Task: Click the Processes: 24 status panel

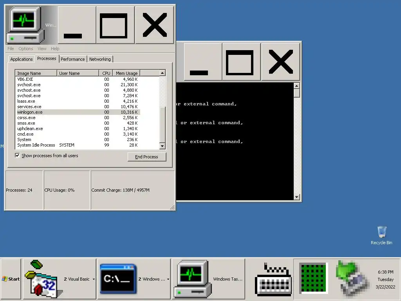Action: [x=24, y=190]
